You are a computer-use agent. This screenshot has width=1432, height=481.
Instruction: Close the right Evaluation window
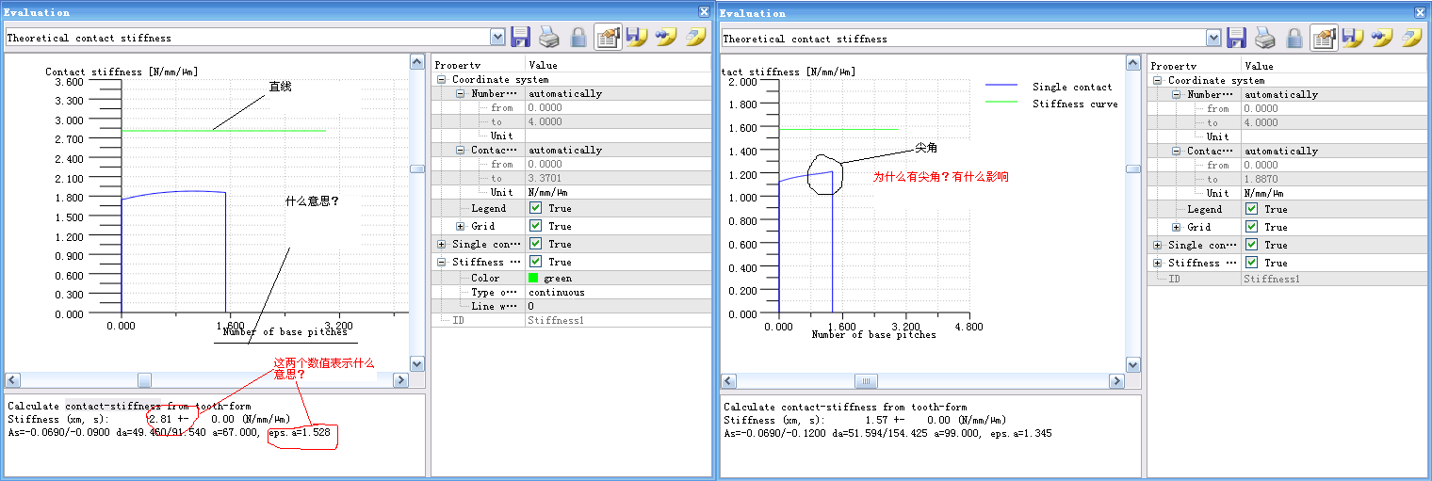[x=1420, y=11]
